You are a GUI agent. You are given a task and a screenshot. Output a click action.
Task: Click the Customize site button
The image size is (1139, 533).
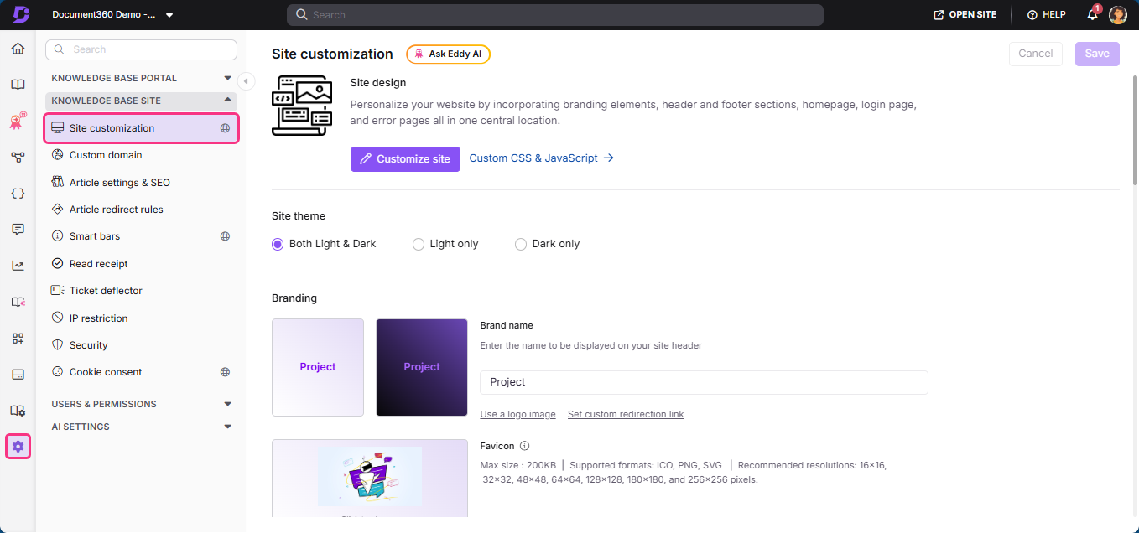tap(405, 158)
